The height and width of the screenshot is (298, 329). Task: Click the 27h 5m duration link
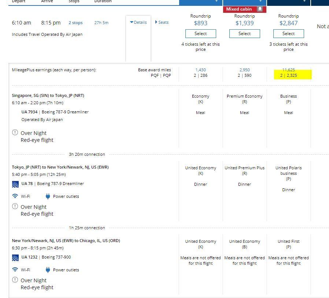101,23
